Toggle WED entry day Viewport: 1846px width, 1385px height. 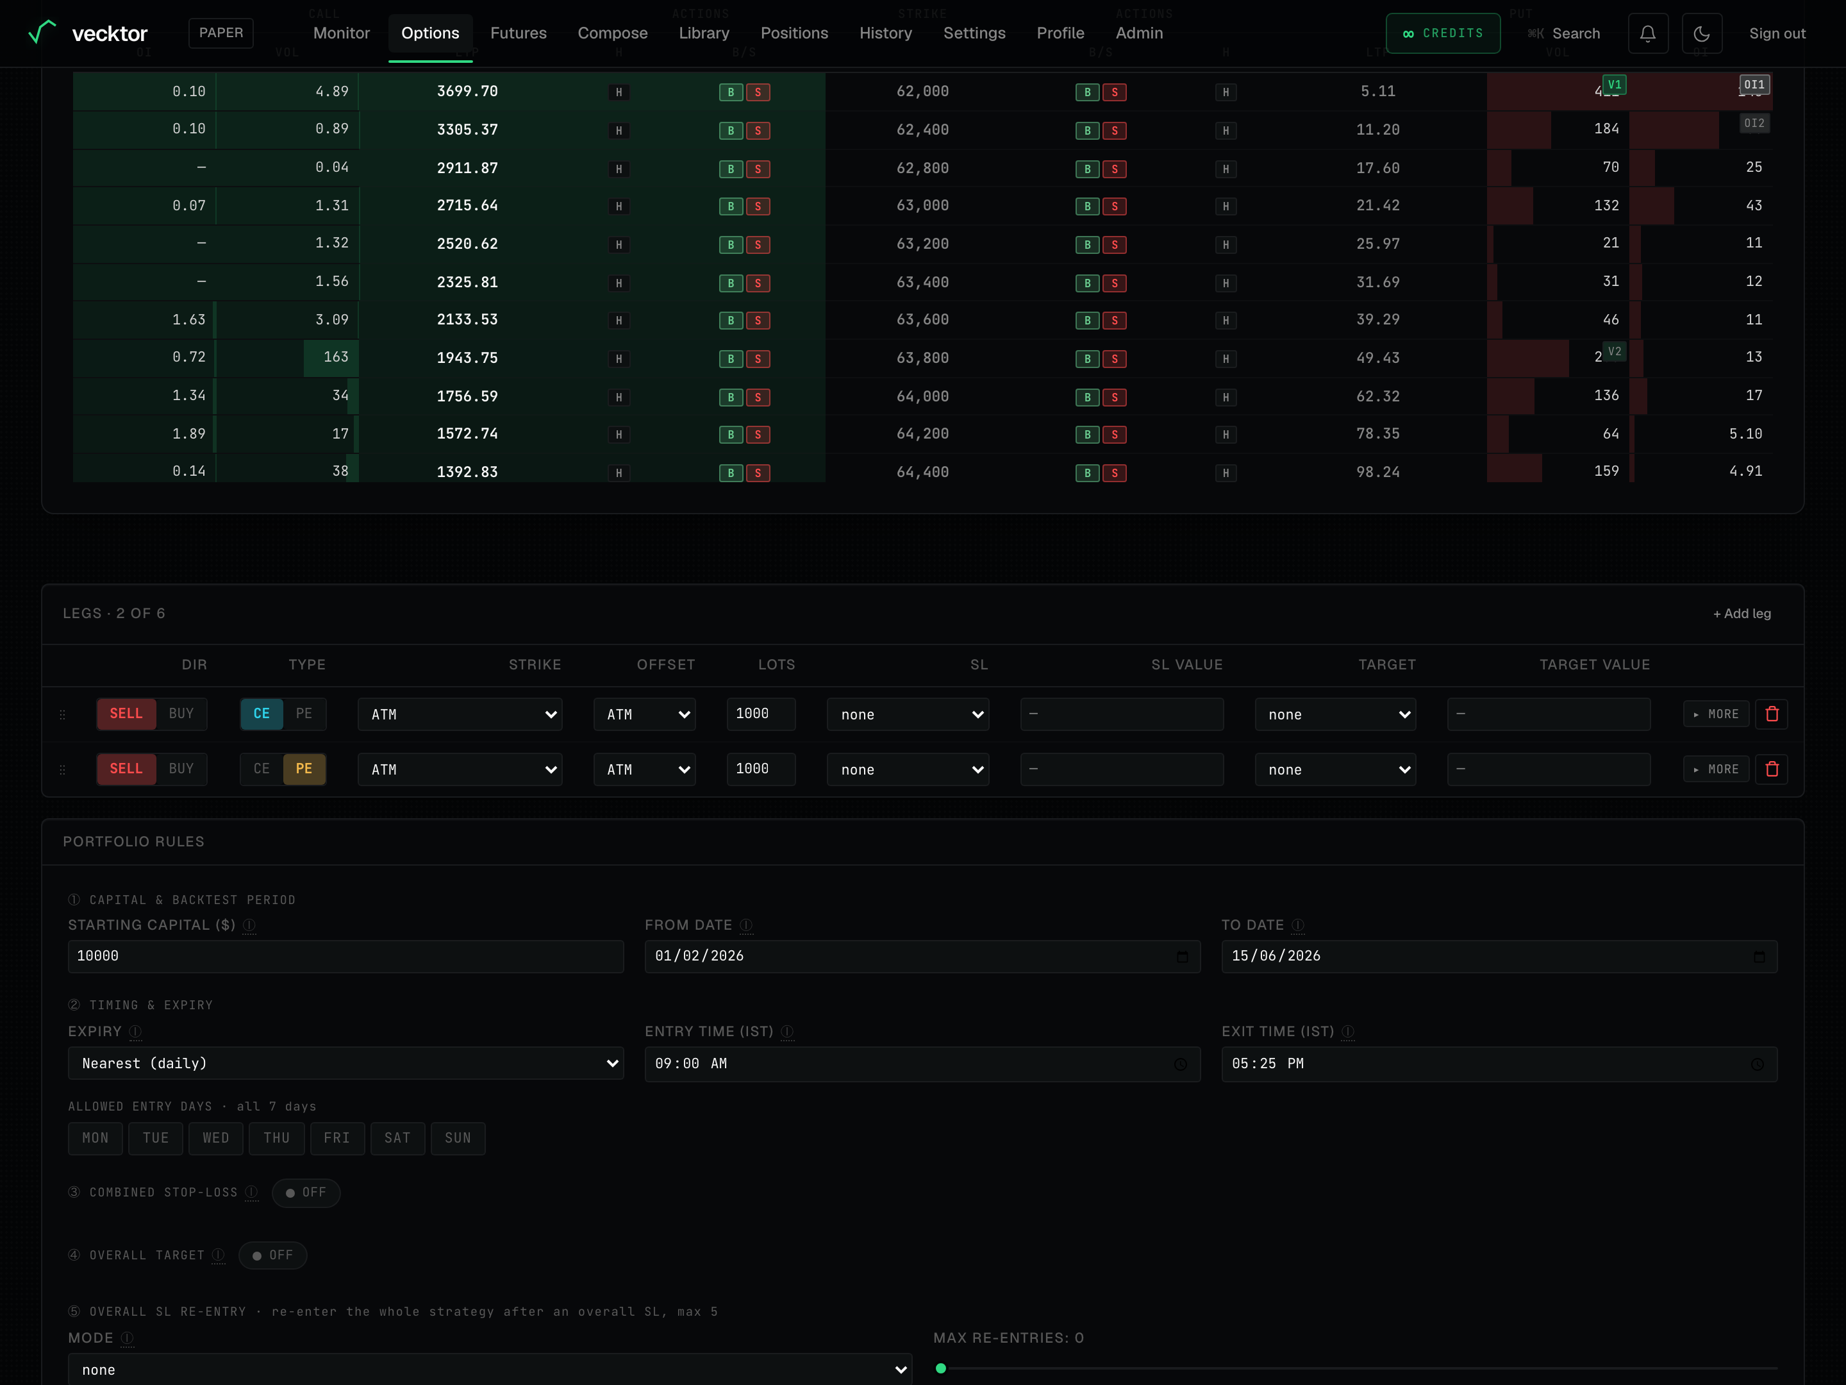216,1139
